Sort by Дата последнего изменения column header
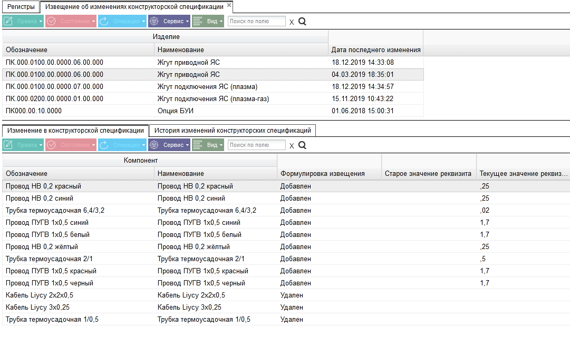The image size is (570, 337). point(376,49)
